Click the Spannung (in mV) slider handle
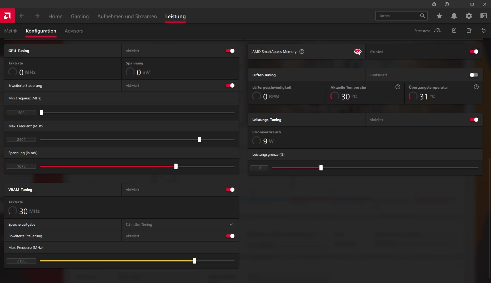 (176, 166)
